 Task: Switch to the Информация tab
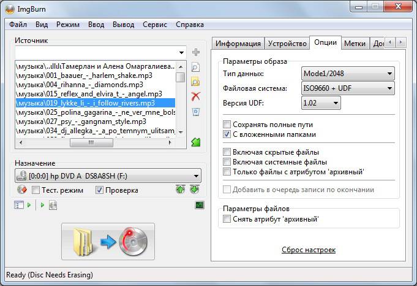coord(238,44)
